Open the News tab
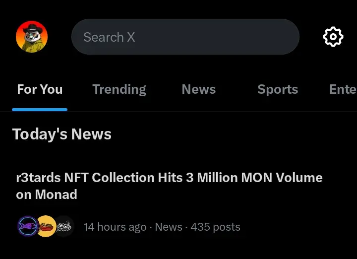Image resolution: width=357 pixels, height=259 pixels. coord(199,89)
